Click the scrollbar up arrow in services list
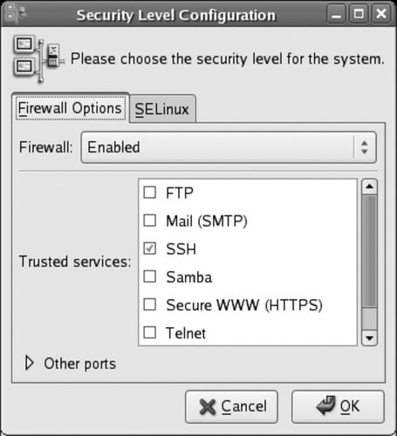Image resolution: width=397 pixels, height=436 pixels. [x=369, y=187]
